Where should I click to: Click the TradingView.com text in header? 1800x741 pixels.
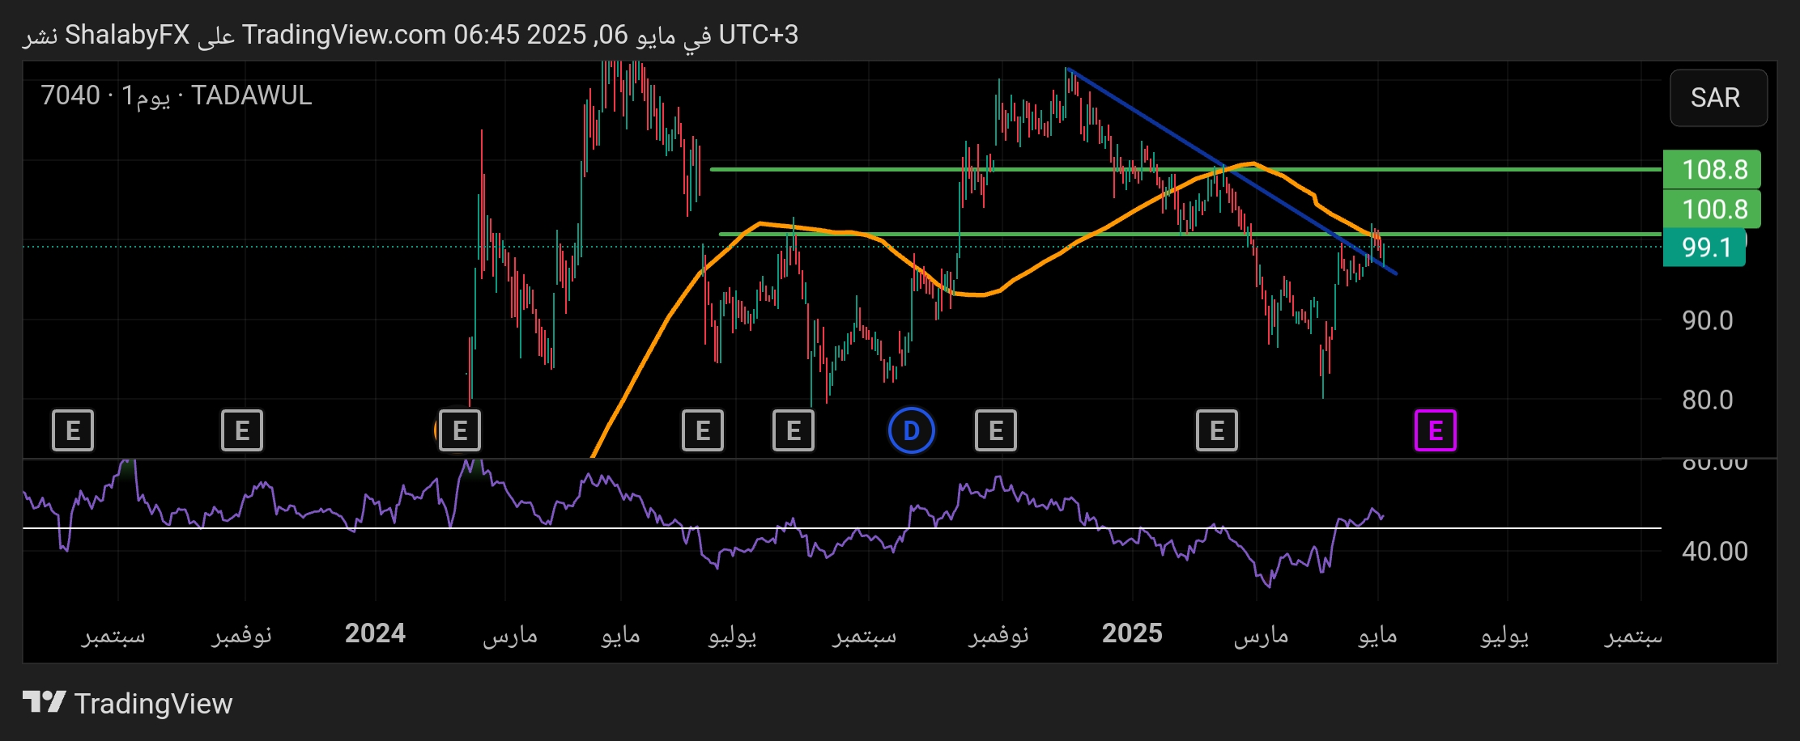point(344,35)
